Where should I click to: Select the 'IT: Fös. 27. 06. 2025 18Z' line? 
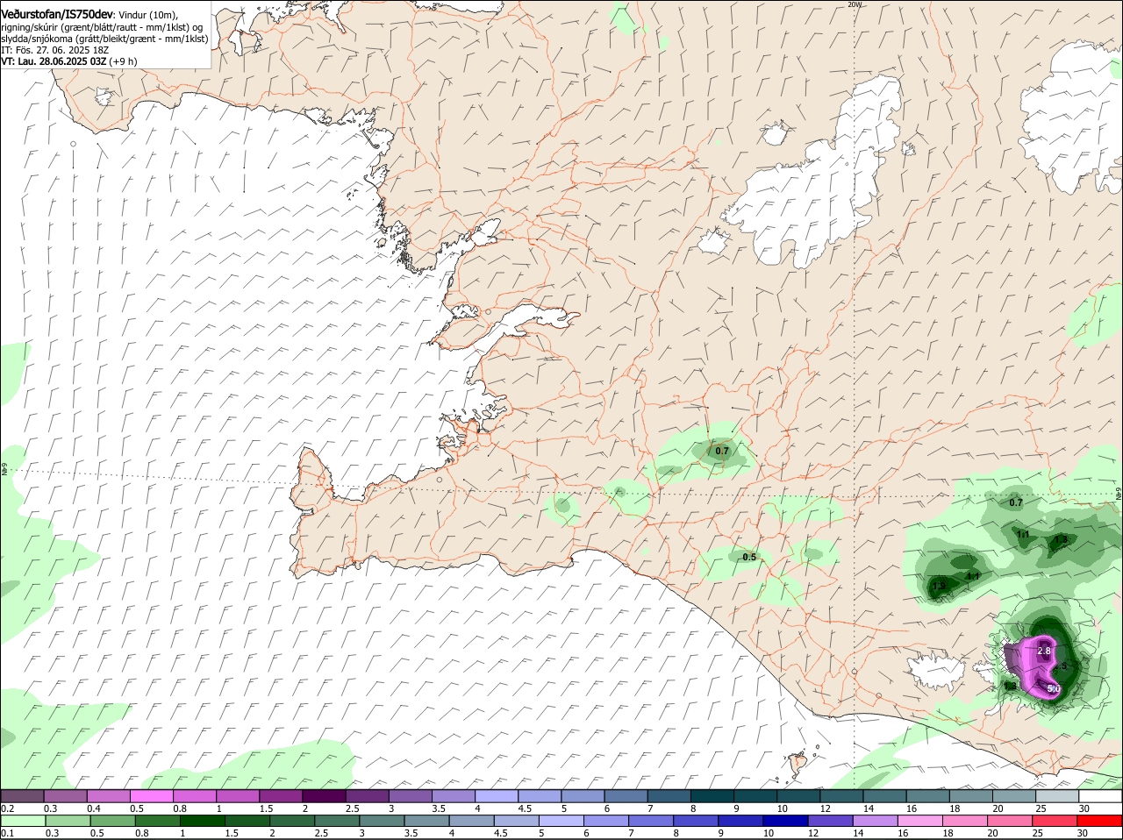(x=54, y=50)
